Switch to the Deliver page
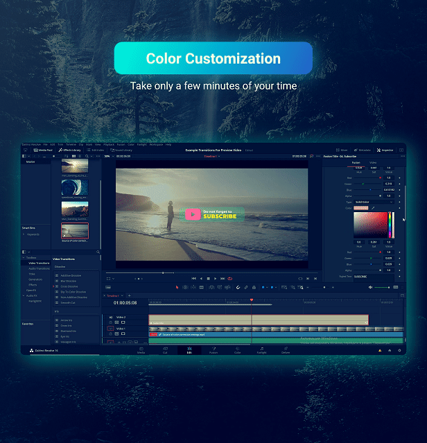 [286, 350]
